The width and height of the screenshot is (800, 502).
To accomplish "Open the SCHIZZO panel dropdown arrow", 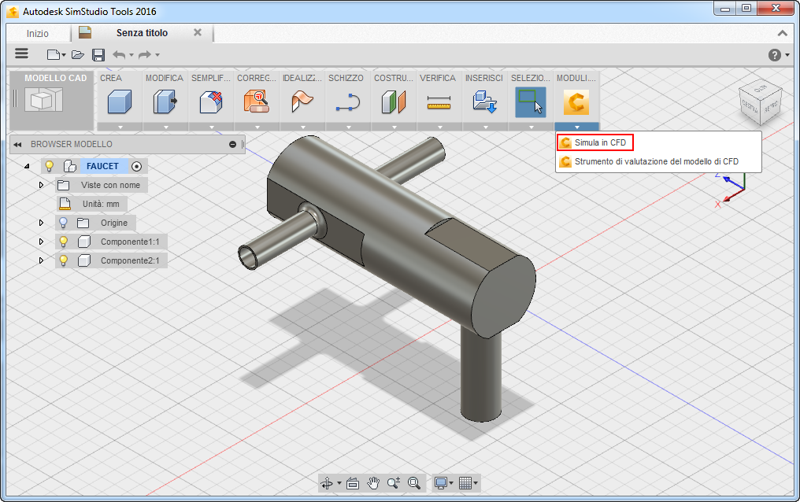I will pyautogui.click(x=348, y=127).
